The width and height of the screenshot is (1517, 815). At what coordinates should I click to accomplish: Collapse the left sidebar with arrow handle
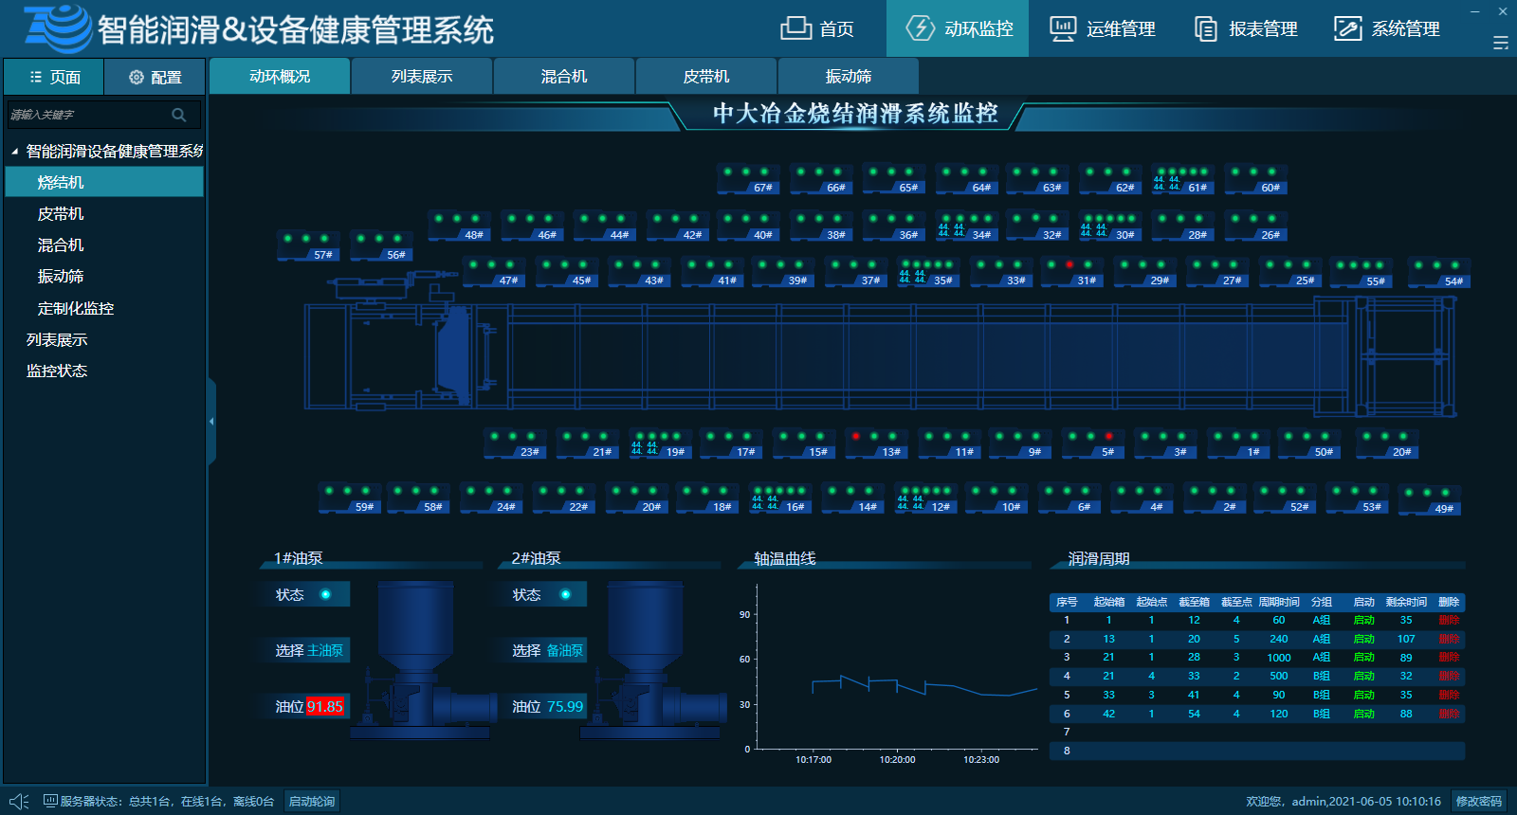(x=211, y=421)
